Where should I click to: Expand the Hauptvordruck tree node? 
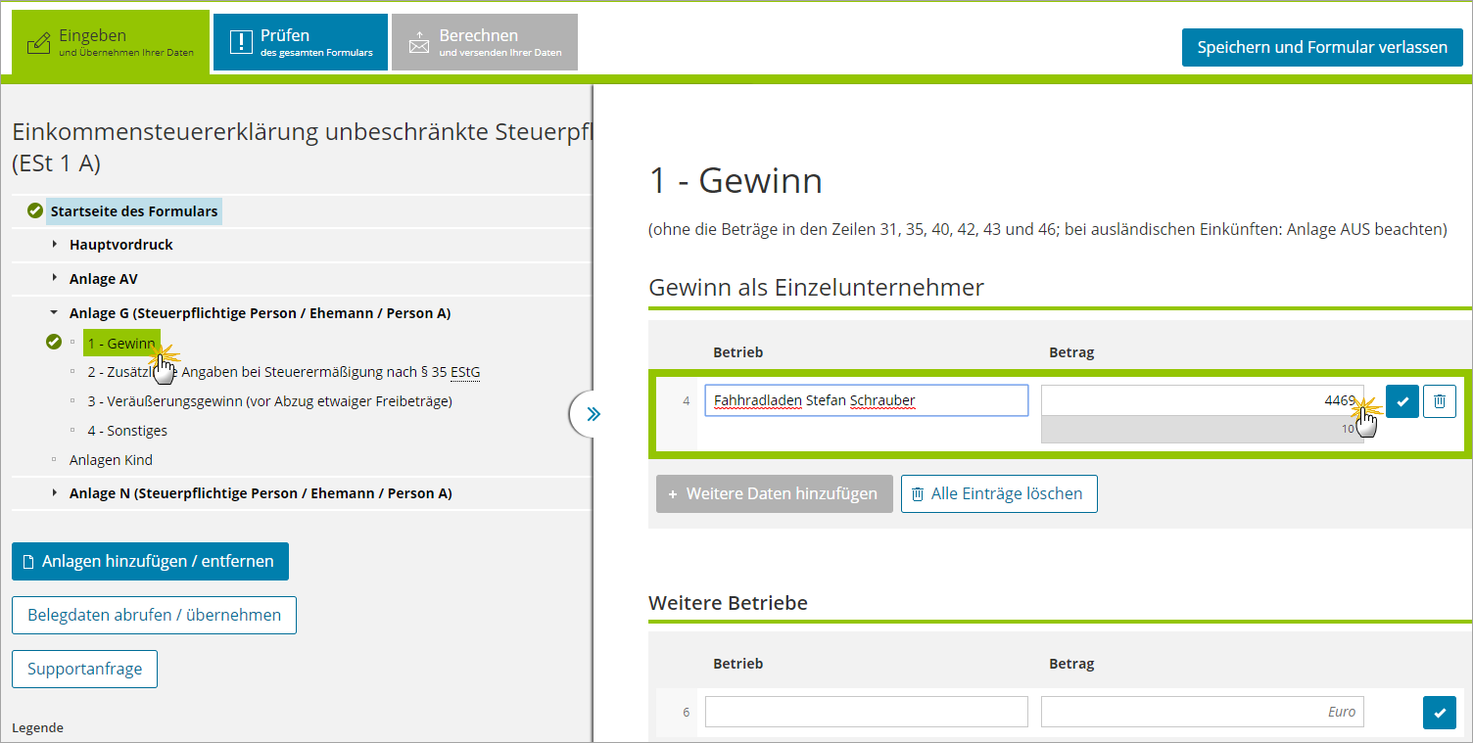coord(55,244)
